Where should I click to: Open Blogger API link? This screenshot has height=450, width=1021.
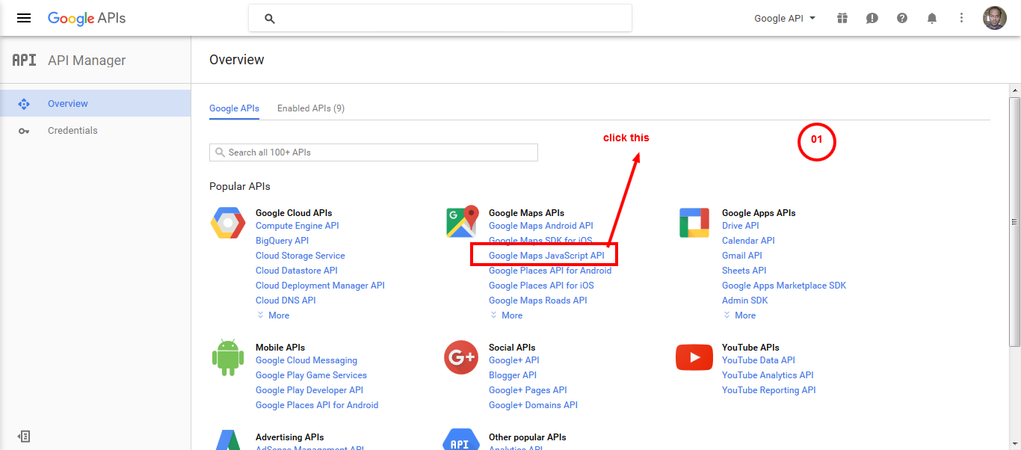click(513, 375)
